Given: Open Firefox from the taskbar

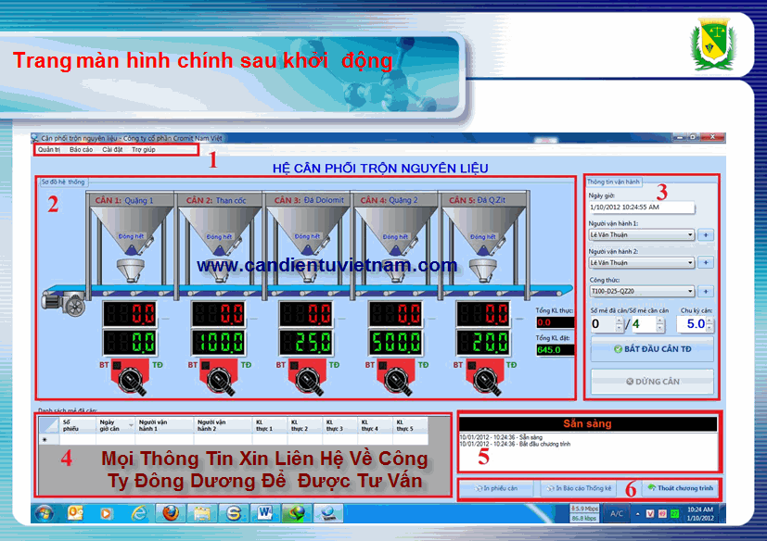Looking at the screenshot, I should (171, 513).
